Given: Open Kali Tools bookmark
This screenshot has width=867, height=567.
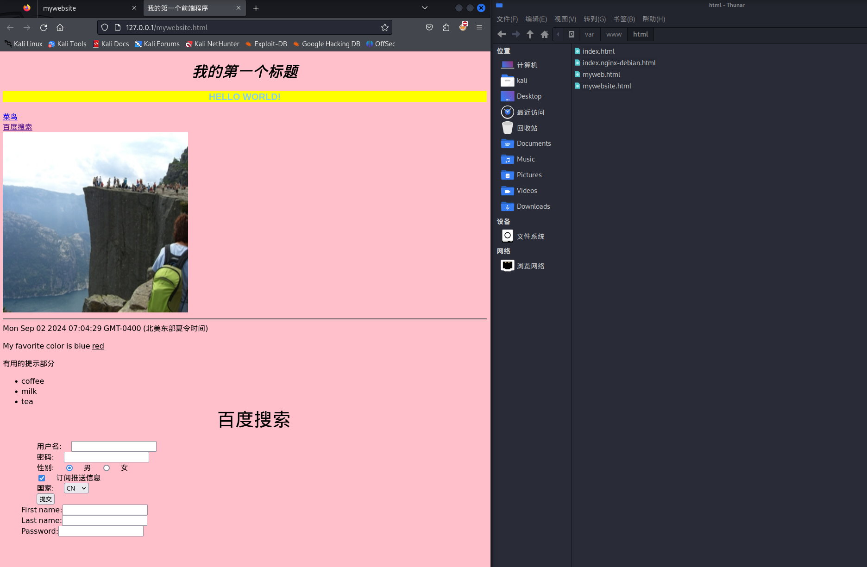Looking at the screenshot, I should [67, 44].
